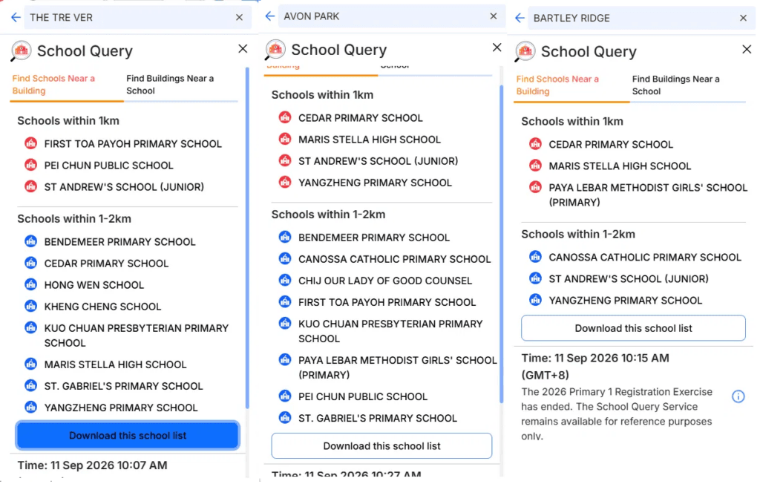Select MARIS STELLA HIGH SCHOOL in AVON PARK panel
This screenshot has width=760, height=484.
click(x=370, y=140)
